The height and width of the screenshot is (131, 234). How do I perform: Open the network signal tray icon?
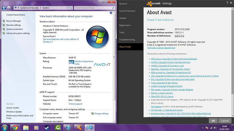coord(211,128)
